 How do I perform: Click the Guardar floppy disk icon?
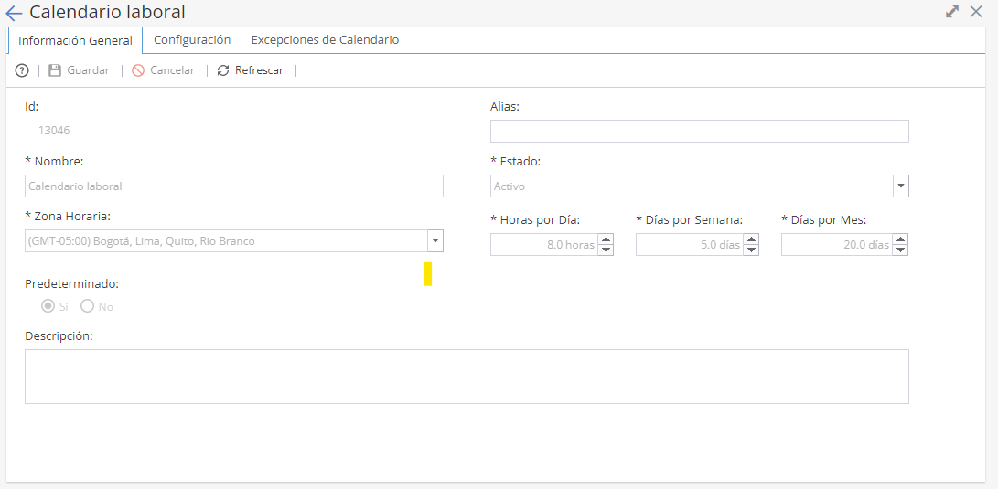point(55,70)
